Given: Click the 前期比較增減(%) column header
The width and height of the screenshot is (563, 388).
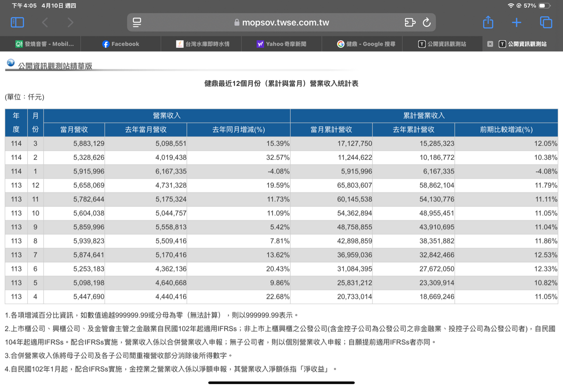Looking at the screenshot, I should tap(506, 130).
